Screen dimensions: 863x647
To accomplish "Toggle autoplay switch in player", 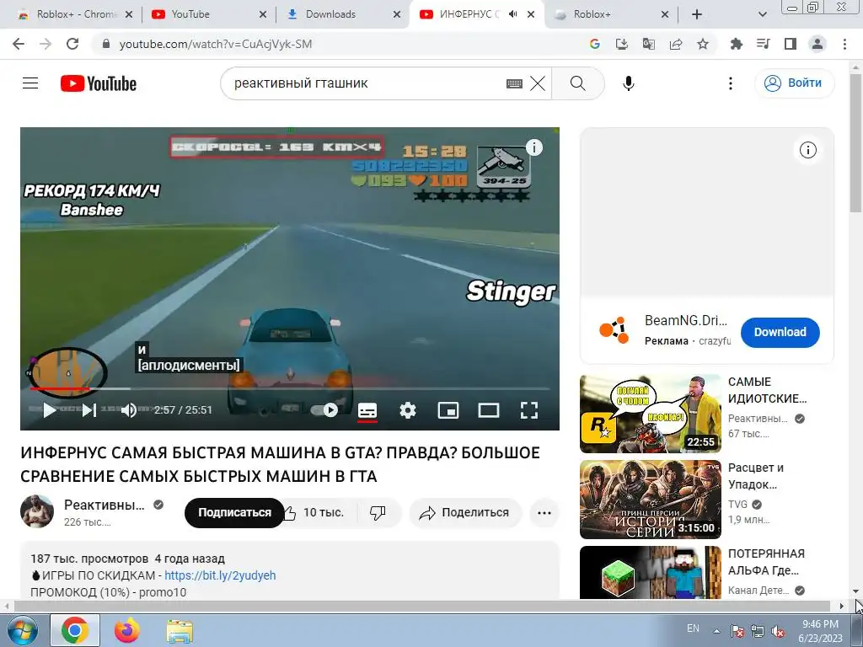I will (324, 410).
